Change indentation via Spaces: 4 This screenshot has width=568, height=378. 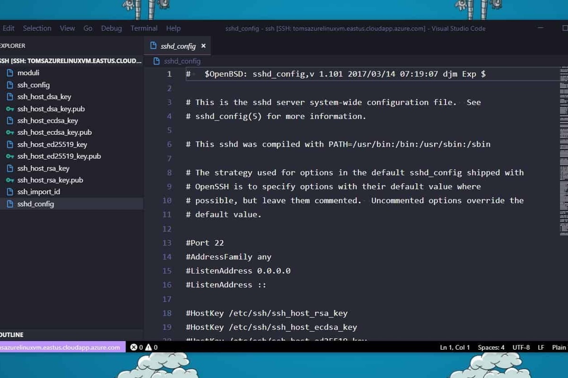coord(491,347)
